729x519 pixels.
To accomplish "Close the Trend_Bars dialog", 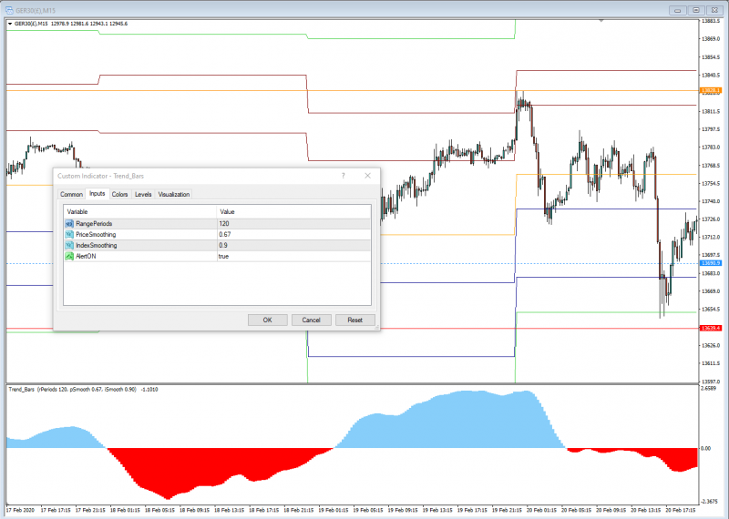I will [x=368, y=176].
